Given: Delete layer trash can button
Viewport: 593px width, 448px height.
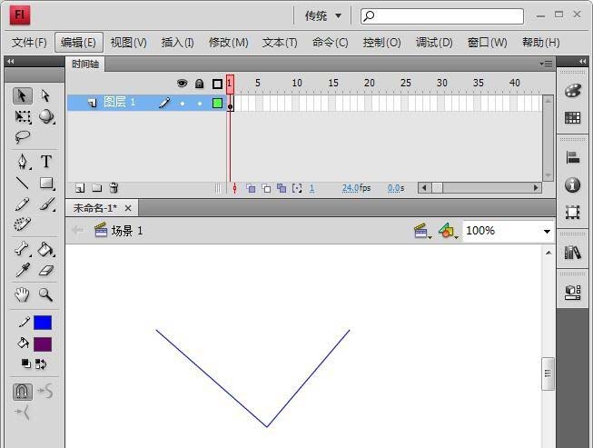Looking at the screenshot, I should tap(114, 188).
